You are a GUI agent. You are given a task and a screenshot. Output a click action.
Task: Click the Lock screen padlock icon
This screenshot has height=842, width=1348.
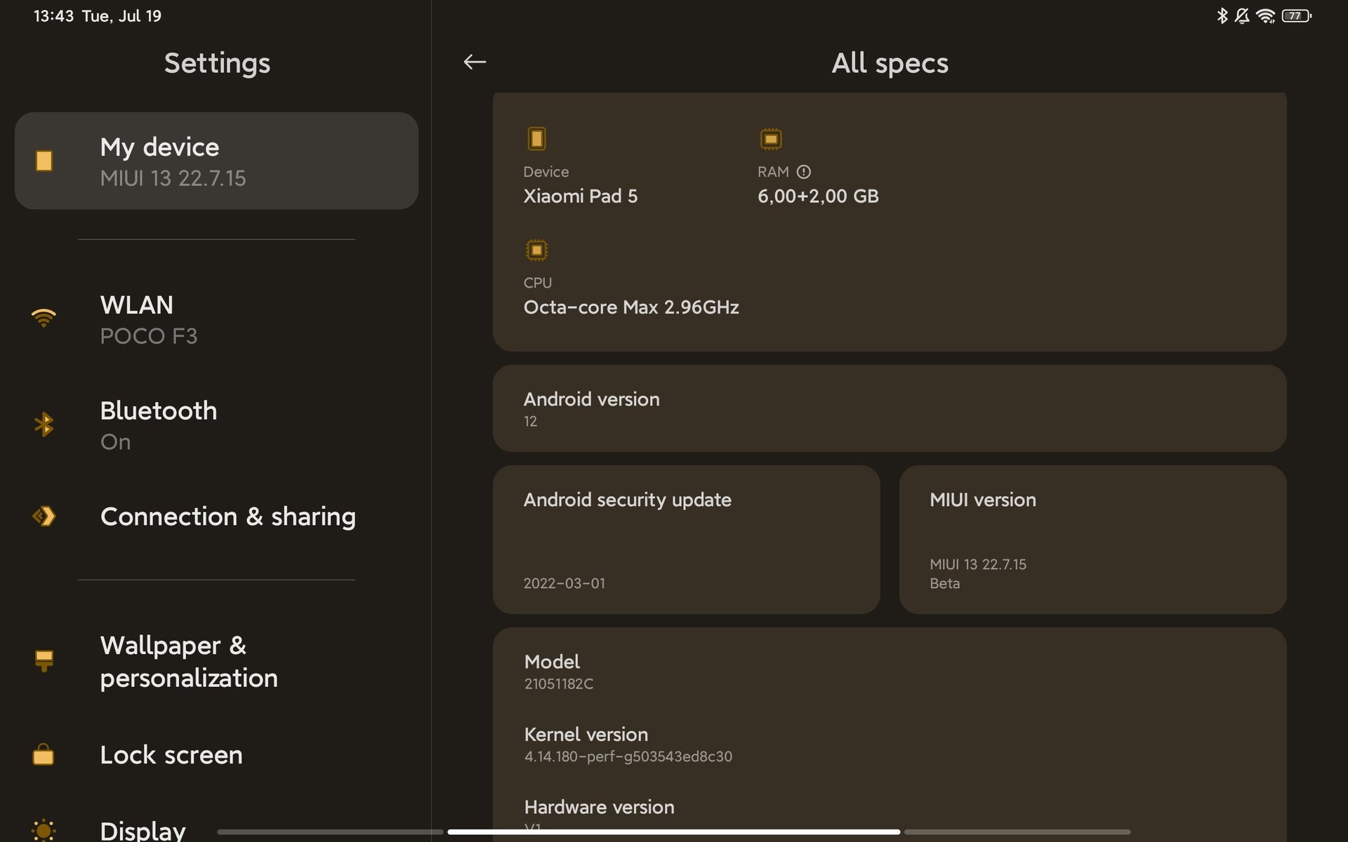coord(44,755)
